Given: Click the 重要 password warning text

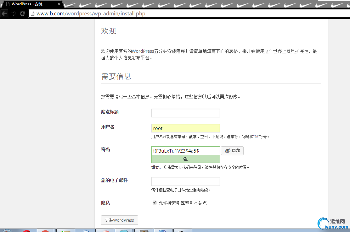Looking at the screenshot, I should (x=200, y=167).
